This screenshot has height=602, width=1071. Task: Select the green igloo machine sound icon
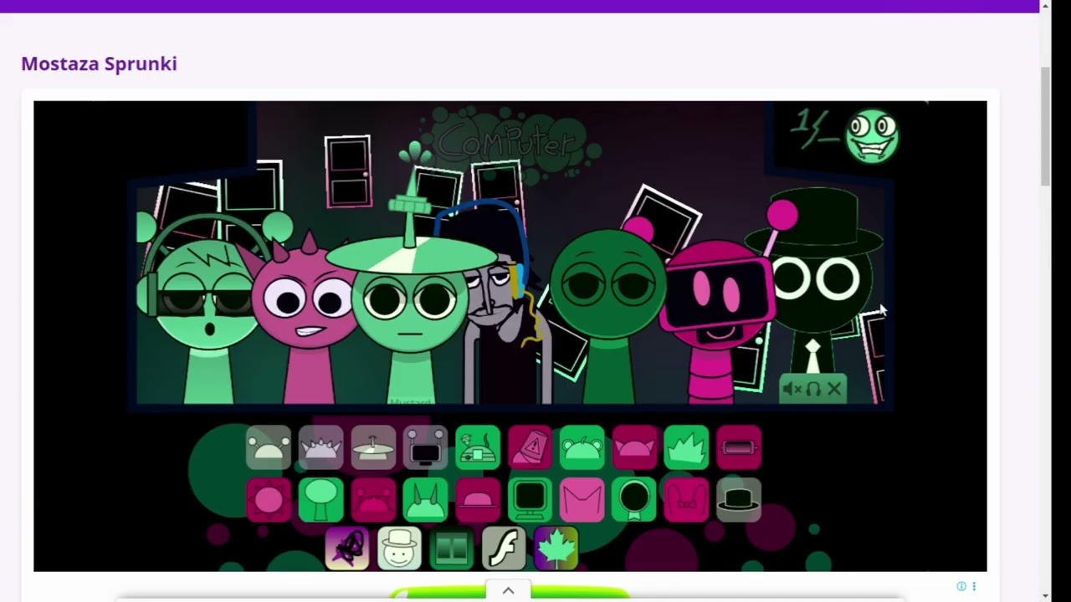(478, 447)
